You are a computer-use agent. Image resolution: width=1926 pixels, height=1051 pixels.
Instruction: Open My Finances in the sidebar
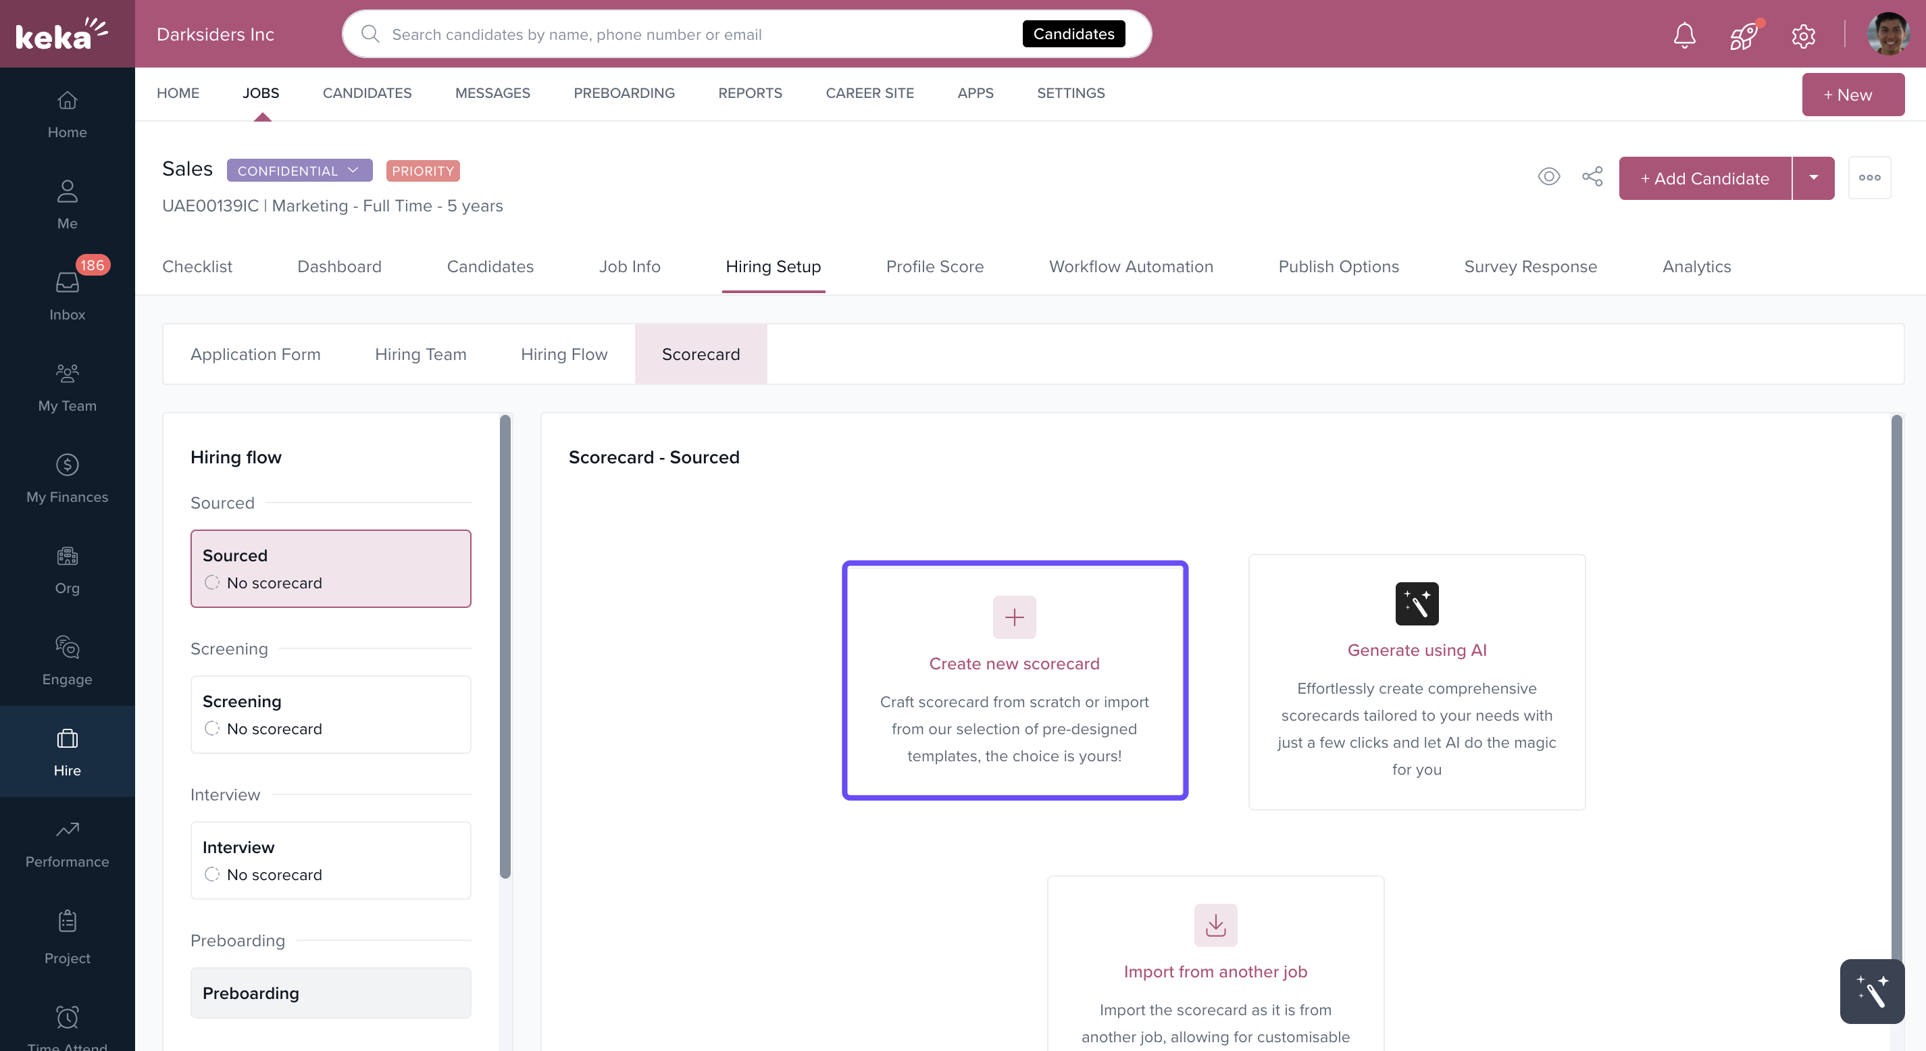68,478
